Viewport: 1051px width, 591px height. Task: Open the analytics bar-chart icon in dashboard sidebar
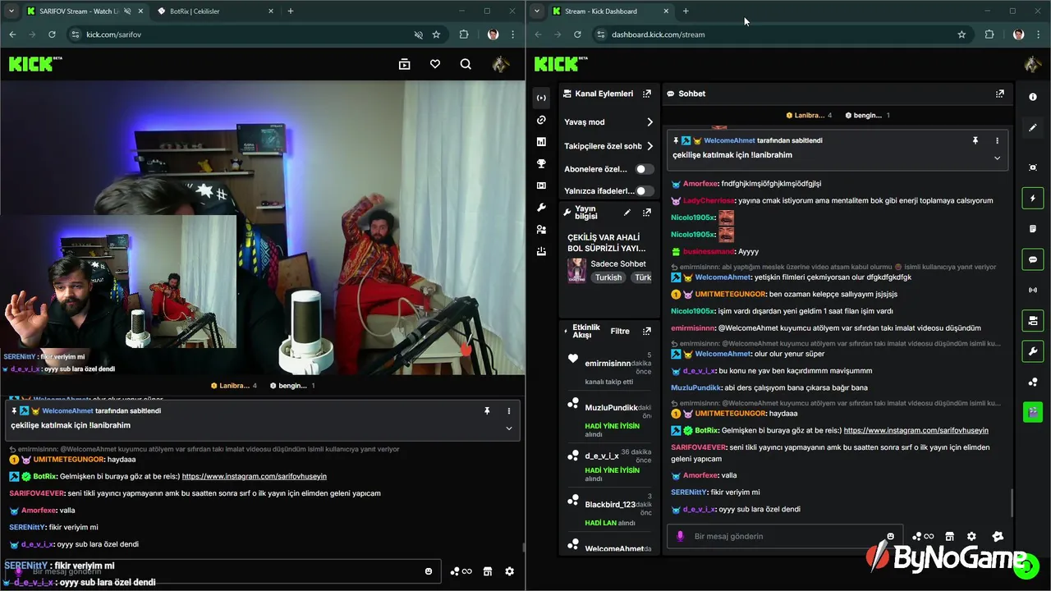(x=541, y=142)
